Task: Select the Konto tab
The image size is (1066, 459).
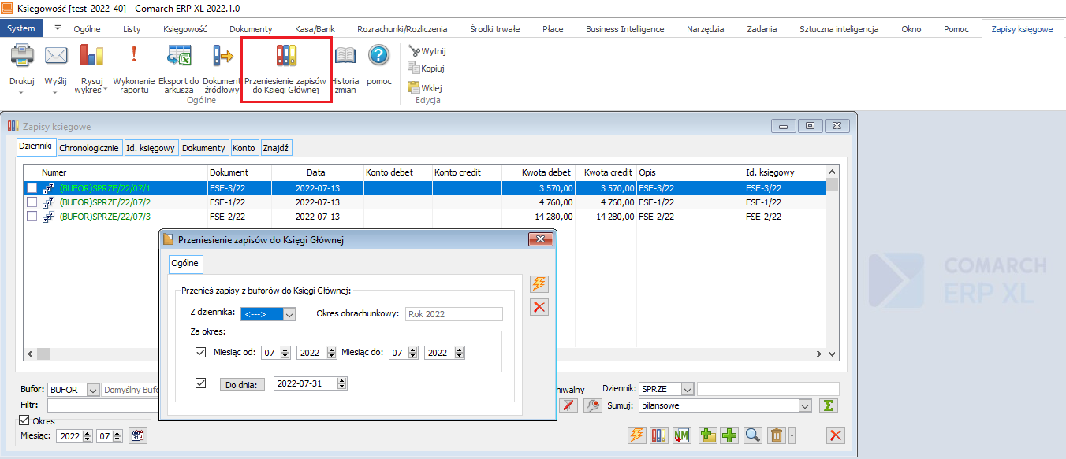Action: 244,147
